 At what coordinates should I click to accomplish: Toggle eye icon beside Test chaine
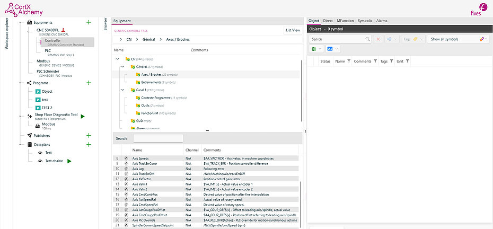(40, 161)
